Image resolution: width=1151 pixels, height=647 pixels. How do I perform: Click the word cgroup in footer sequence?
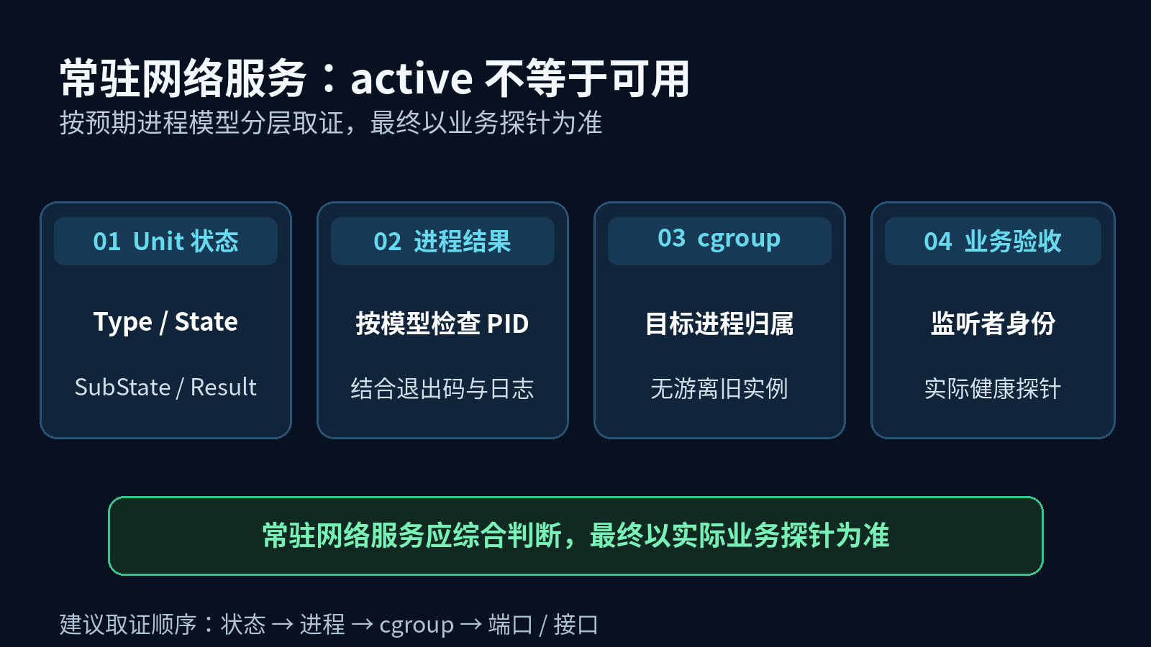point(417,625)
